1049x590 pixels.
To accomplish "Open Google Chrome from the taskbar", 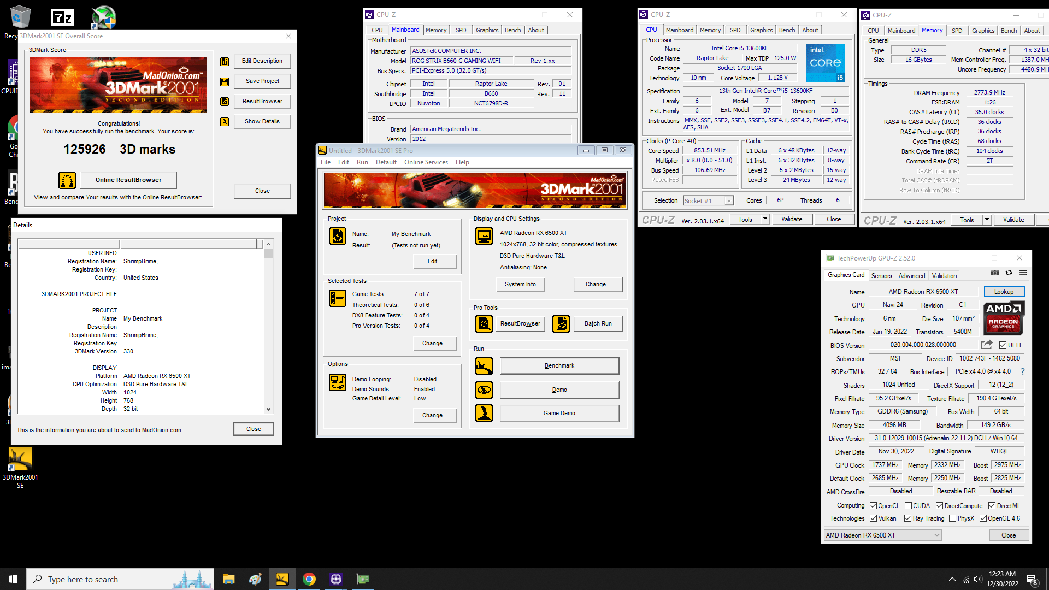I will (x=309, y=579).
